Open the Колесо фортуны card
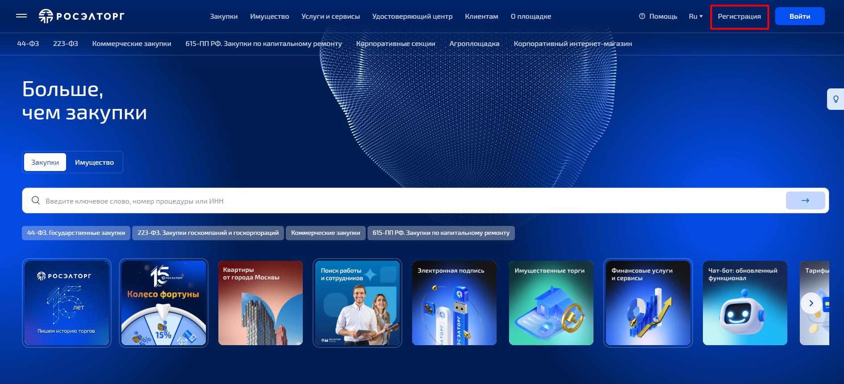844x384 pixels. click(x=163, y=303)
